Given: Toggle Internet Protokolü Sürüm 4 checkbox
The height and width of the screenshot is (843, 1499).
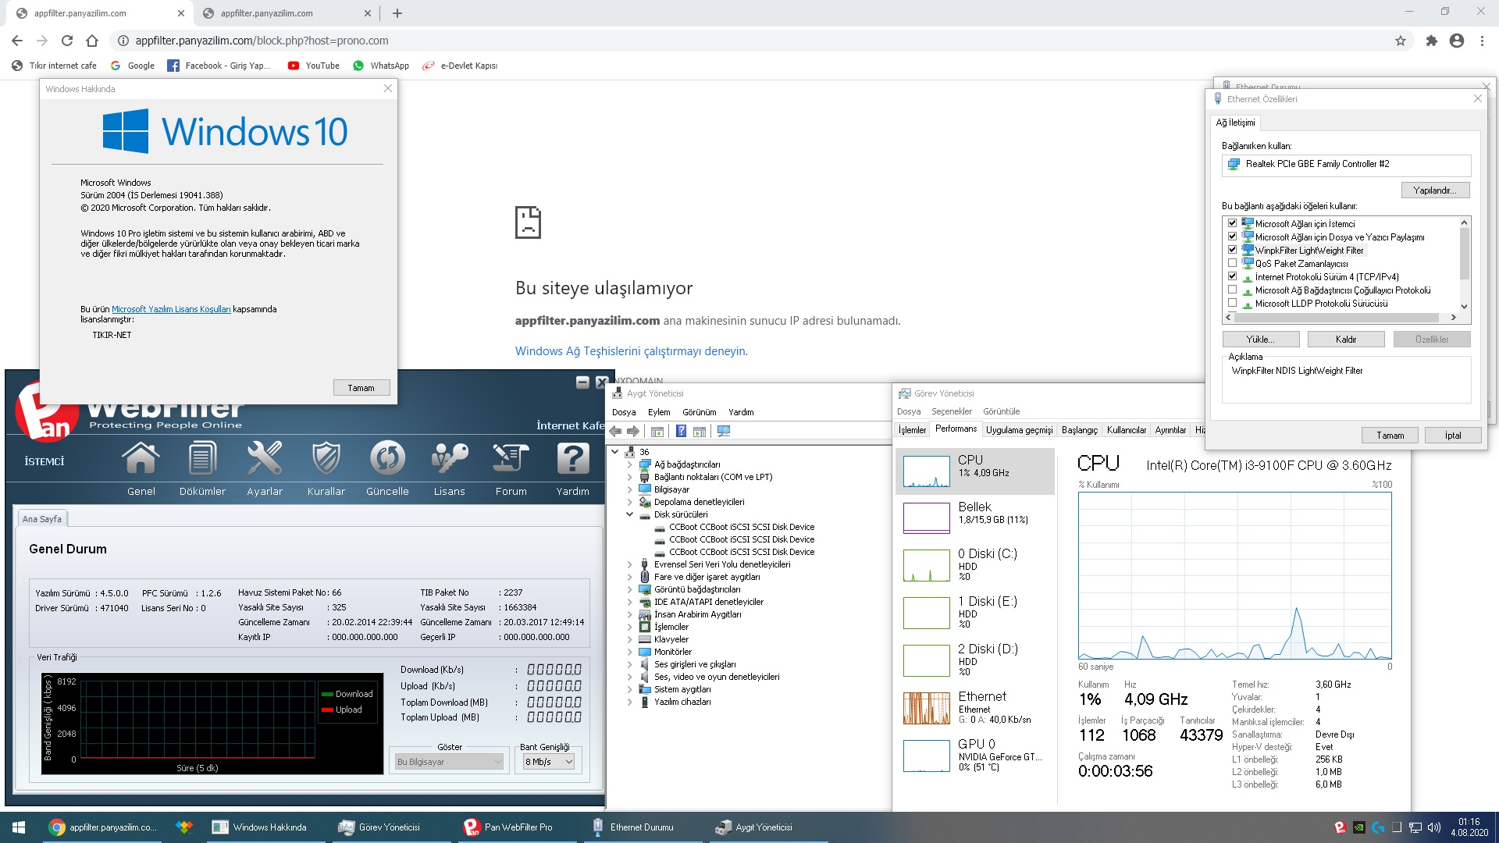Looking at the screenshot, I should [1232, 276].
